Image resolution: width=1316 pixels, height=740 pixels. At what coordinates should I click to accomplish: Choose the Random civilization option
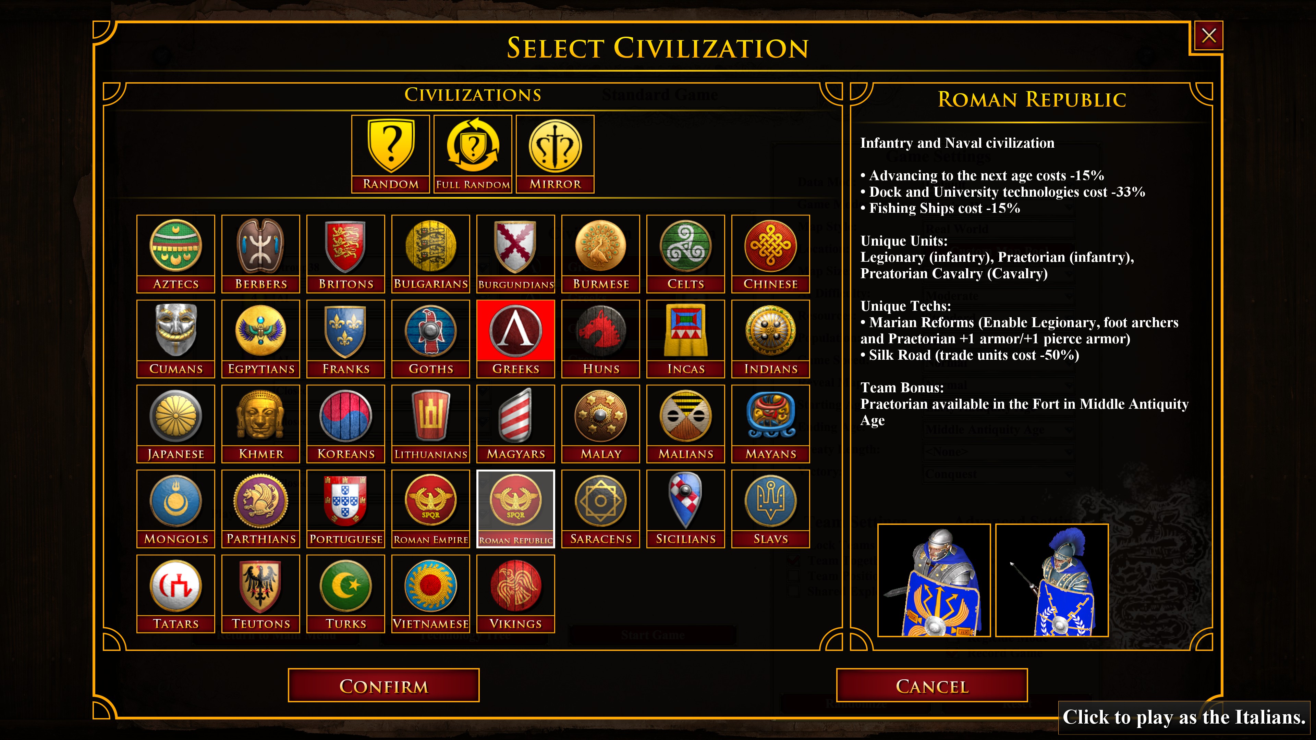391,154
